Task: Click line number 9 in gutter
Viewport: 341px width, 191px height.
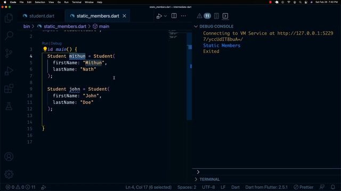Action: (31, 89)
